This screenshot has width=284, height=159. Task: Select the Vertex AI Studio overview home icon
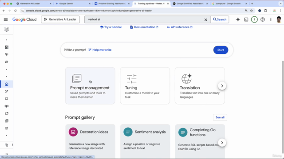[7, 84]
